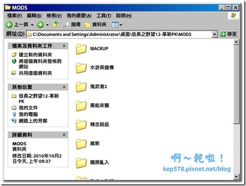Viewport: 246px width, 186px height.
Task: Open the 說明(H) menu
Action: pyautogui.click(x=124, y=16)
